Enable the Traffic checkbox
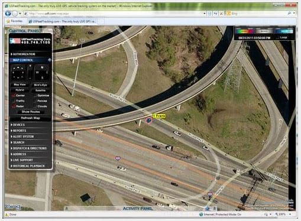 pos(14,101)
